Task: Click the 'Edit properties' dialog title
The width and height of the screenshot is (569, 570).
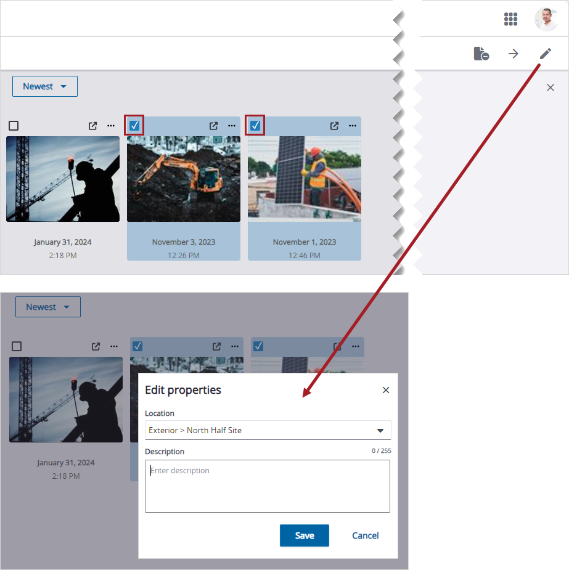Action: (183, 390)
